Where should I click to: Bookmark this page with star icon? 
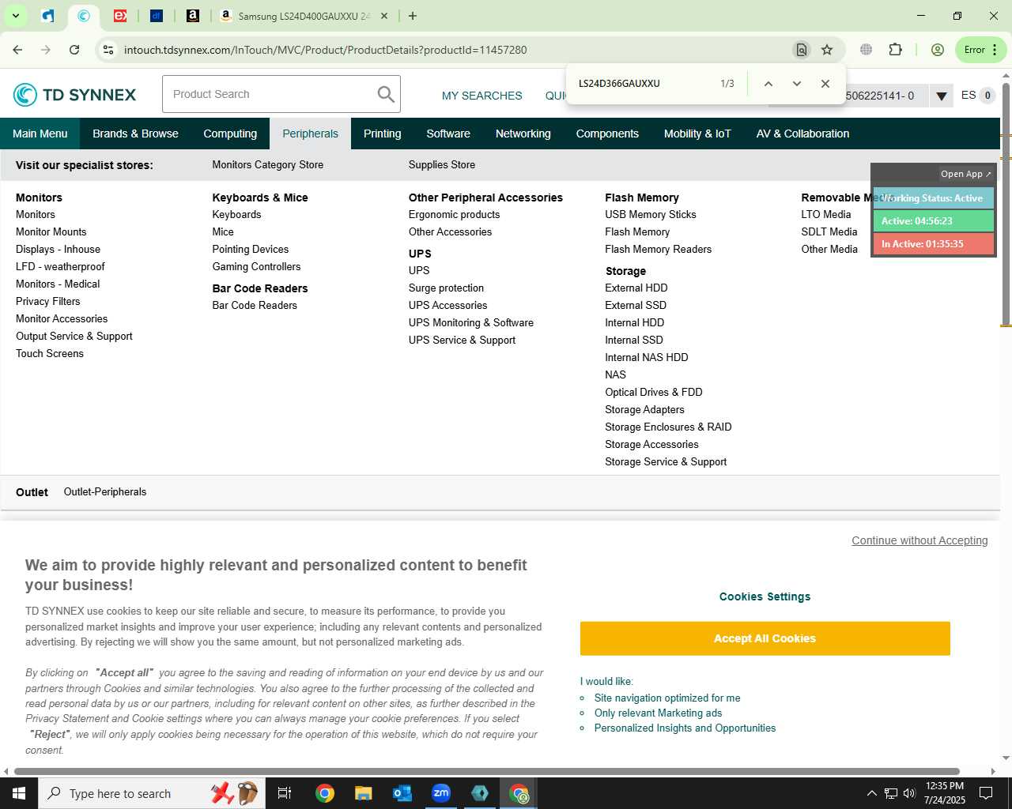point(827,50)
